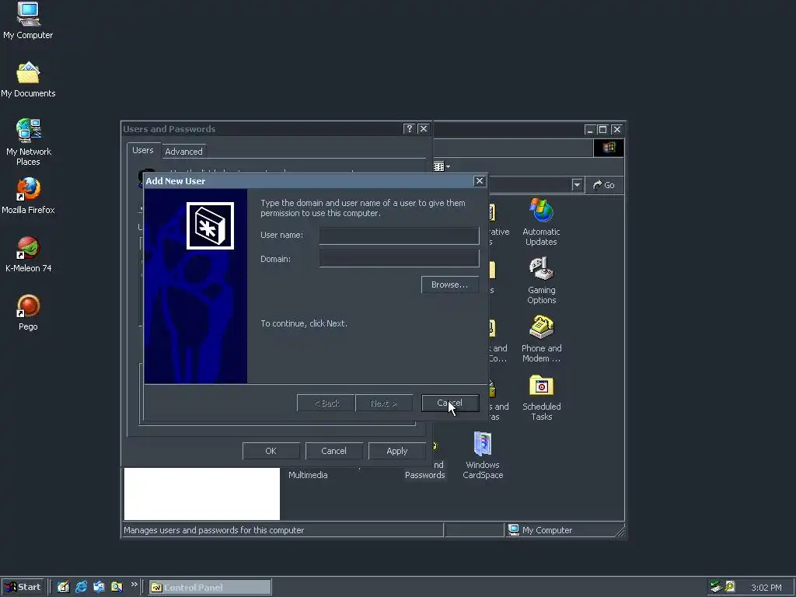Open the Start menu
The width and height of the screenshot is (796, 597).
click(23, 588)
